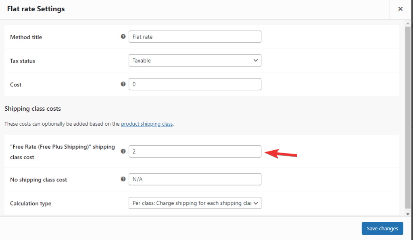The height and width of the screenshot is (240, 413).
Task: Show help for No shipping class cost
Action: (x=123, y=179)
